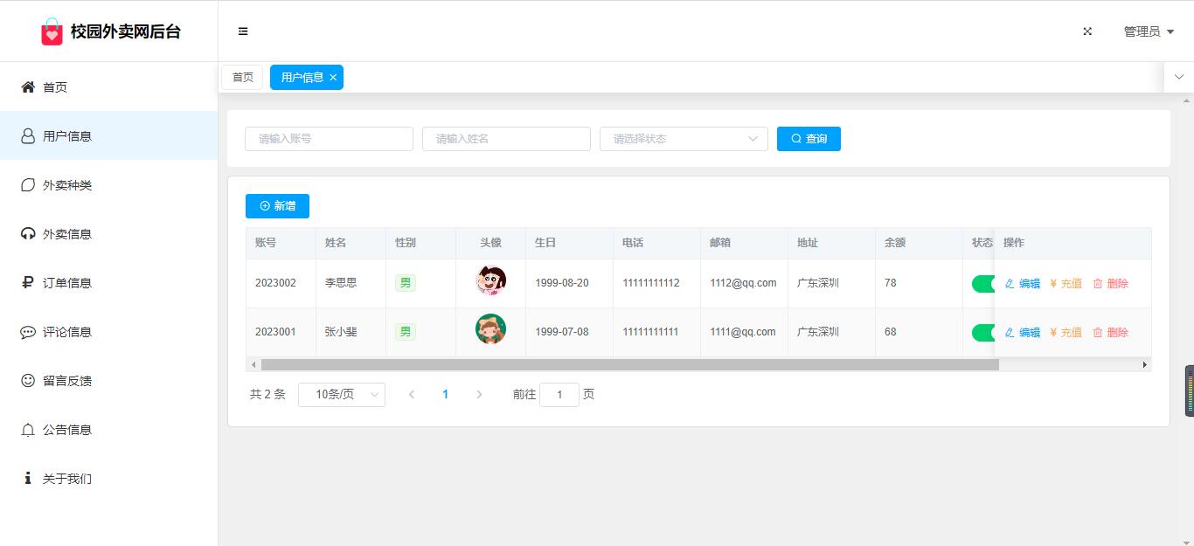This screenshot has width=1194, height=546.
Task: Click the 查询 search button
Action: coord(809,139)
